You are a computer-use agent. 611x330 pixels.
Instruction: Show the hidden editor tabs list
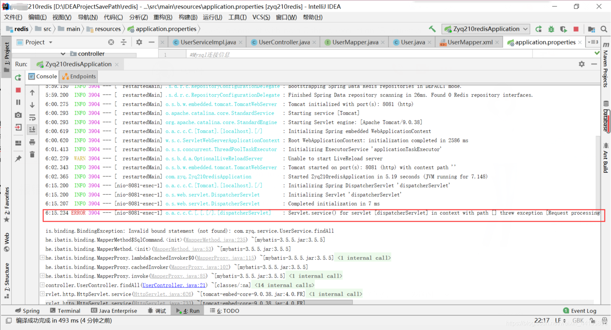593,42
